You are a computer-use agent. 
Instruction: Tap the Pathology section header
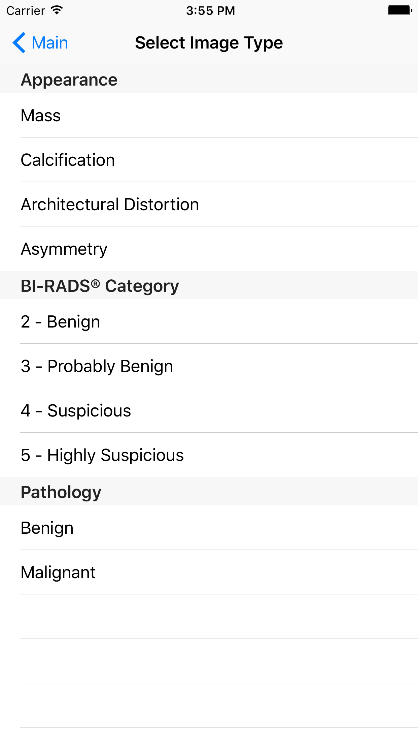(x=61, y=492)
